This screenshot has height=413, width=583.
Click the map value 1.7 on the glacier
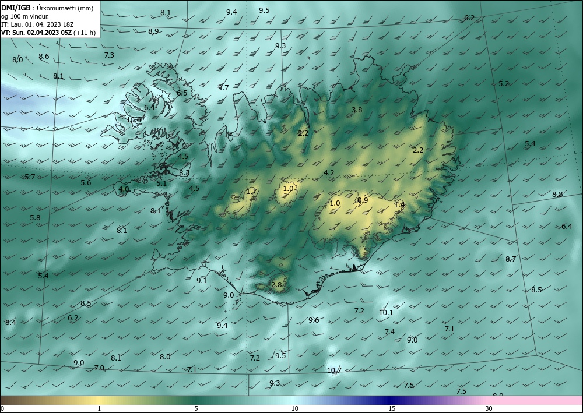click(x=252, y=192)
